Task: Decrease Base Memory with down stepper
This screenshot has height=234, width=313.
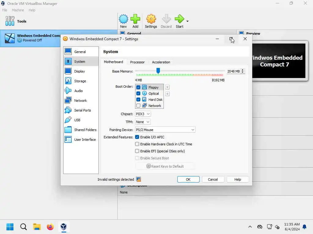Action: point(242,73)
